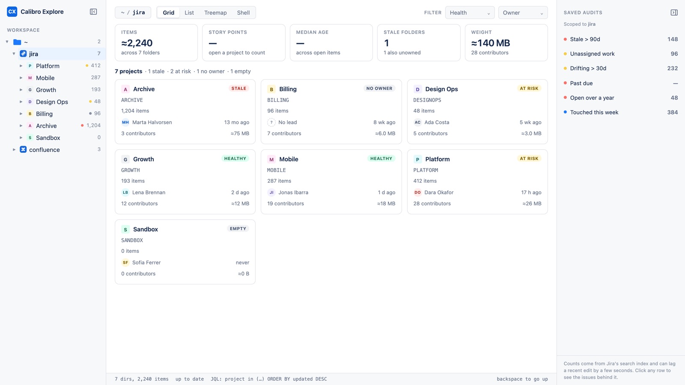Screen dimensions: 685x385
Task: Click the Sandbox card's S project icon
Action: point(125,230)
